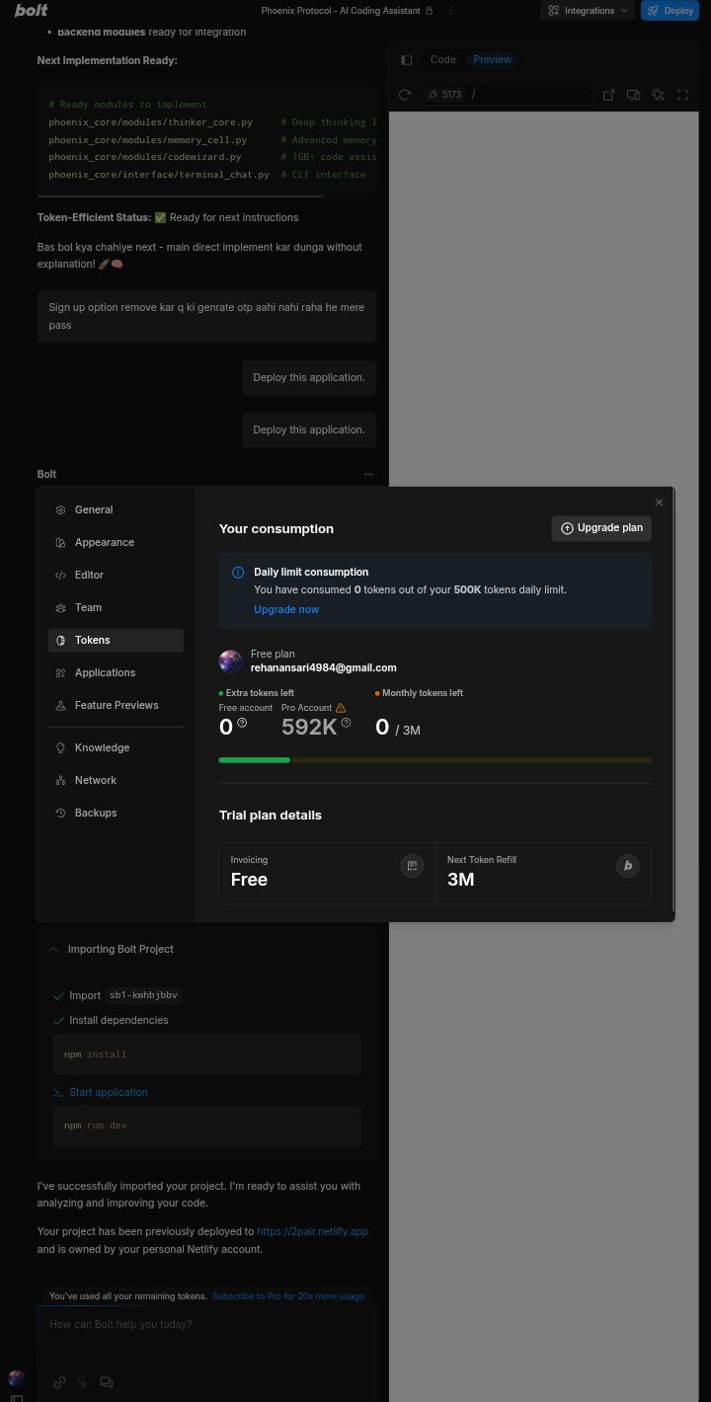The width and height of the screenshot is (711, 1402).
Task: Toggle the device preview mode icon
Action: pyautogui.click(x=633, y=95)
